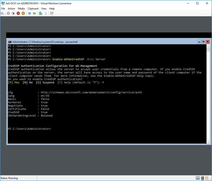Create a checkpoint with the toolbar icon
The image size is (212, 181).
point(41,14)
